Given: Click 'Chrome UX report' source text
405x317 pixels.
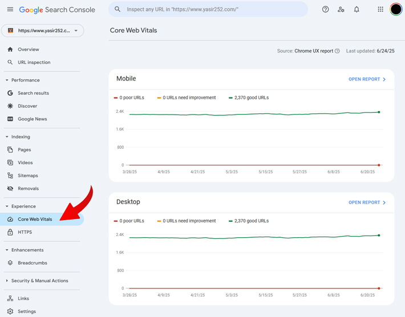Looking at the screenshot, I should [314, 51].
